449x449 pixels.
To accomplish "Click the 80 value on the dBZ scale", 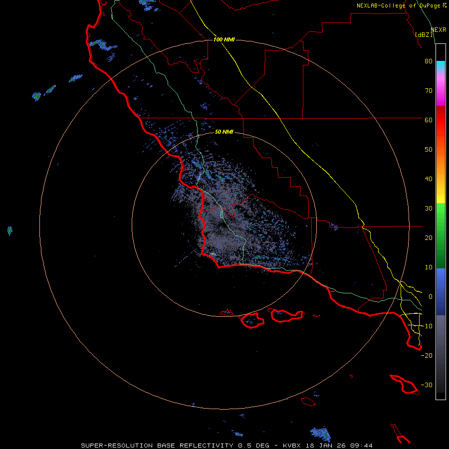I will [429, 61].
